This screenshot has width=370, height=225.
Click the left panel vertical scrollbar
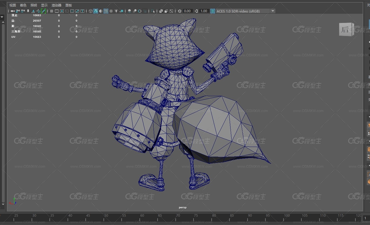tap(3, 113)
